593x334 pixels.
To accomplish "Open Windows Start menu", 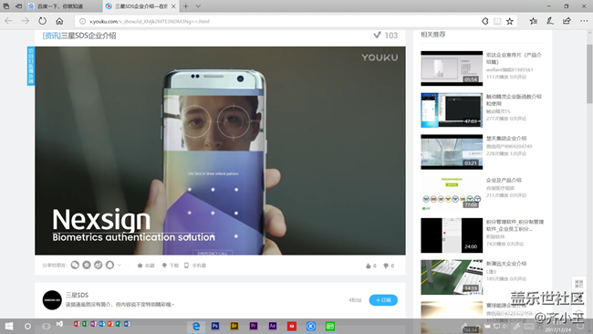I will 9,326.
